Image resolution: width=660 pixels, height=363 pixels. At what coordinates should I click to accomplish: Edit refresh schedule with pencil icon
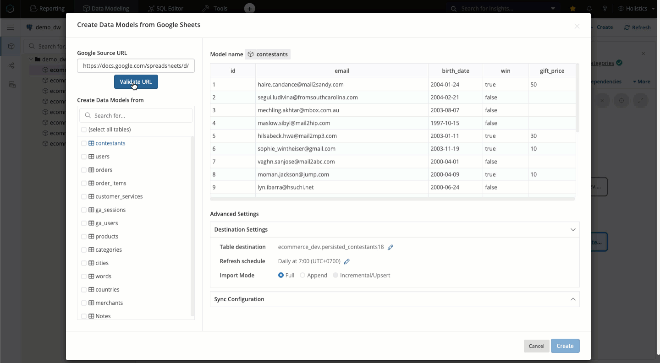(347, 261)
